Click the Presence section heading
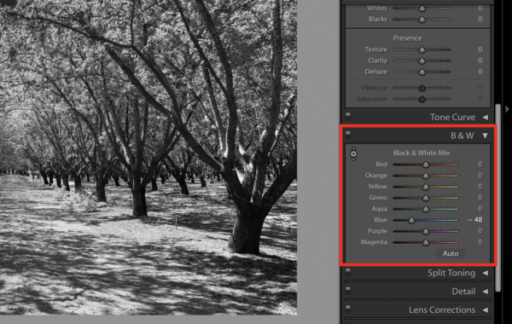Viewport: 512px width, 324px height. (x=407, y=38)
